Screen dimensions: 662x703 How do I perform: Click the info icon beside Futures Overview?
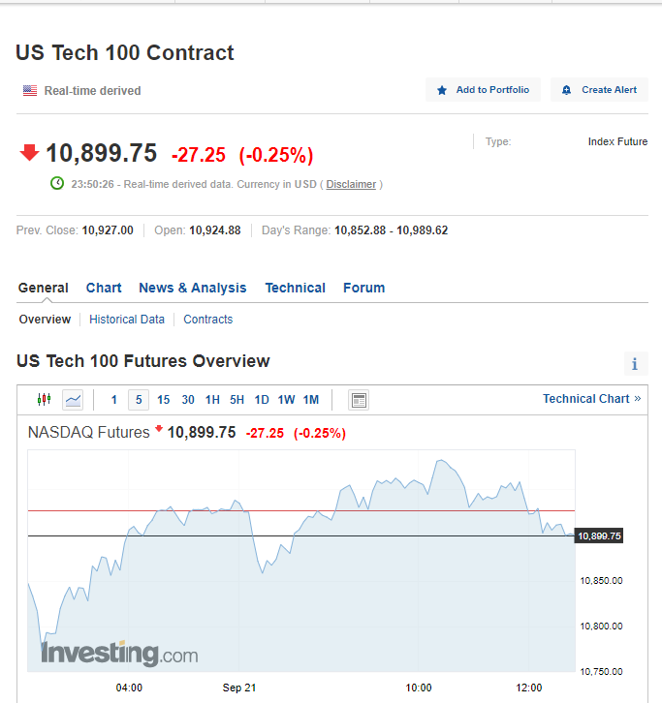click(x=635, y=364)
